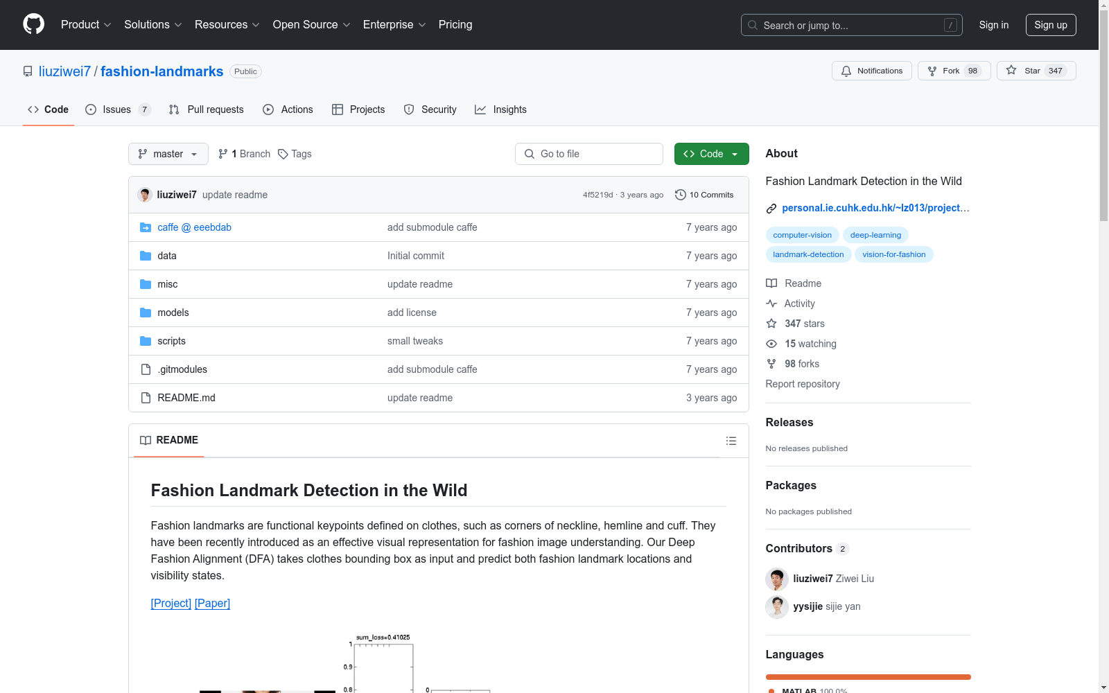The image size is (1109, 693).
Task: Open the Issues tab
Action: tap(117, 109)
